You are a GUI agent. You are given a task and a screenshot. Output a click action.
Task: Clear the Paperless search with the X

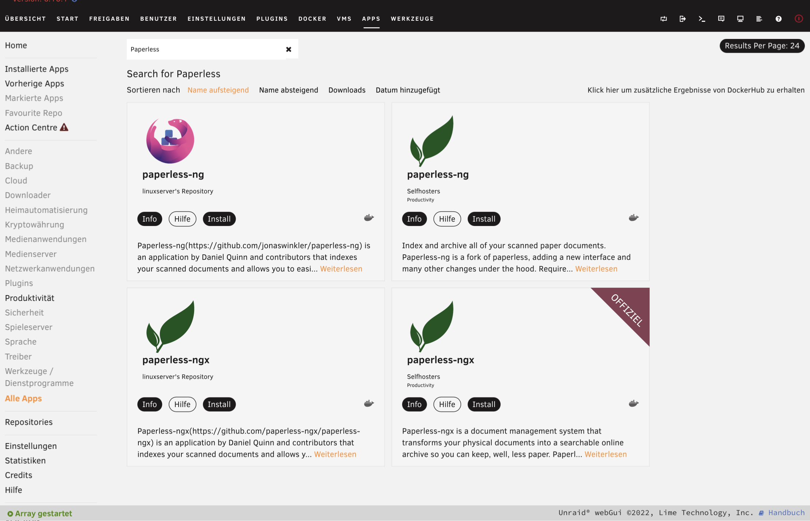(288, 49)
